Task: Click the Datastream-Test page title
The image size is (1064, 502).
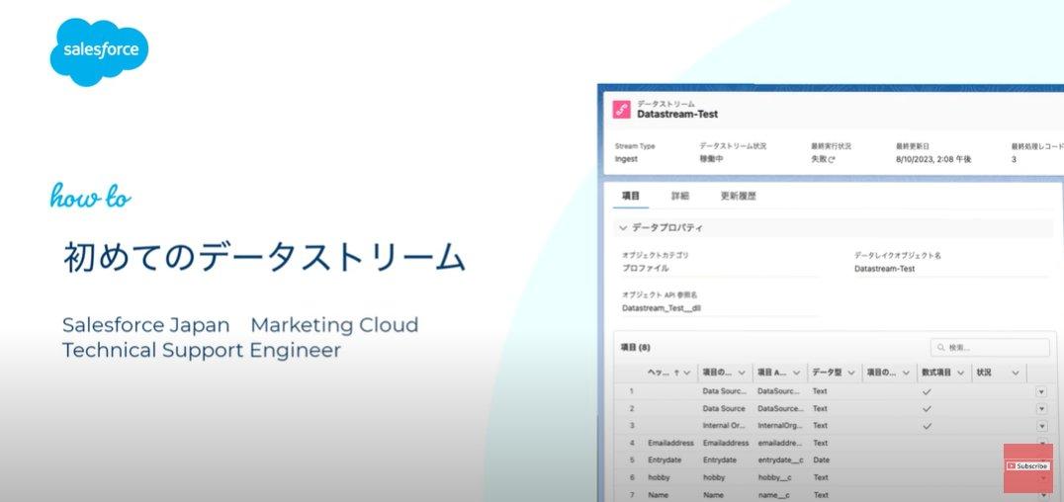Action: pyautogui.click(x=677, y=115)
